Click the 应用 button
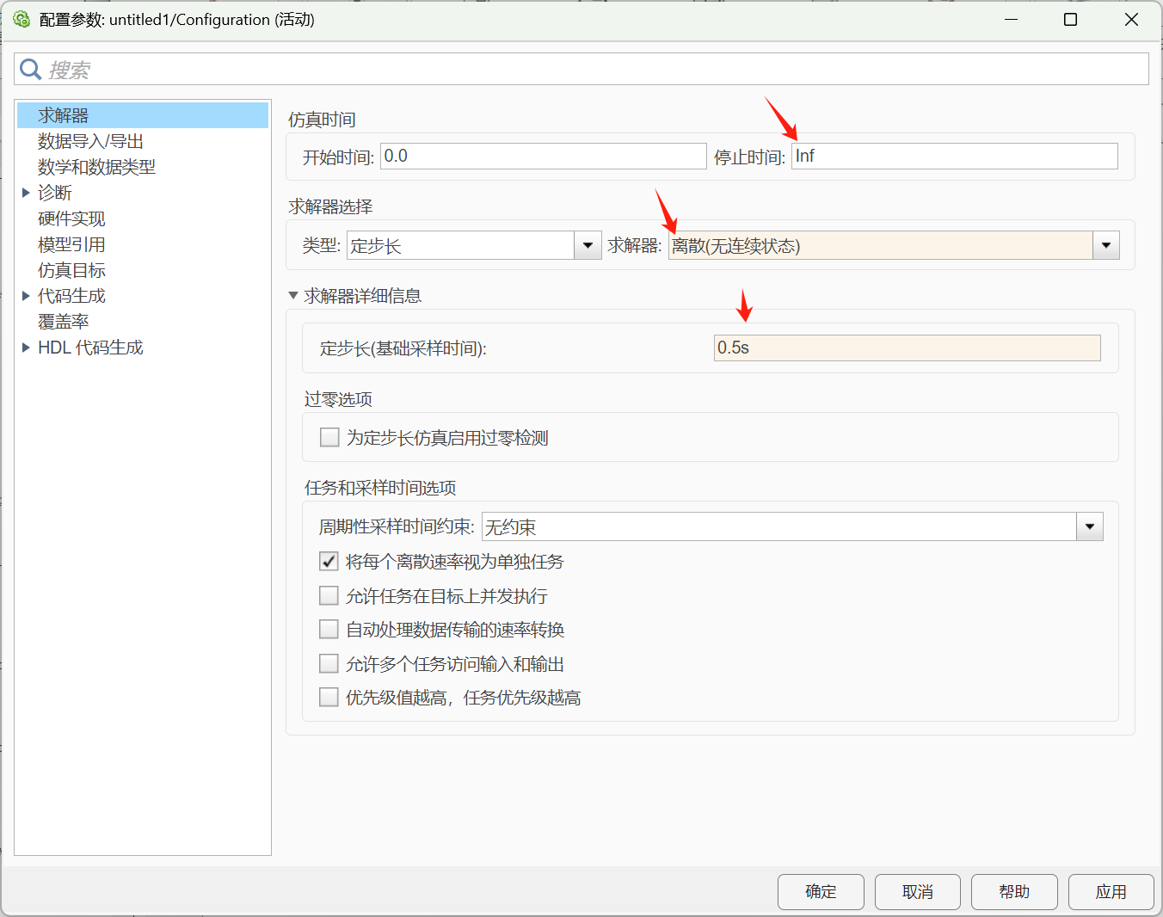This screenshot has height=917, width=1163. coord(1111,891)
